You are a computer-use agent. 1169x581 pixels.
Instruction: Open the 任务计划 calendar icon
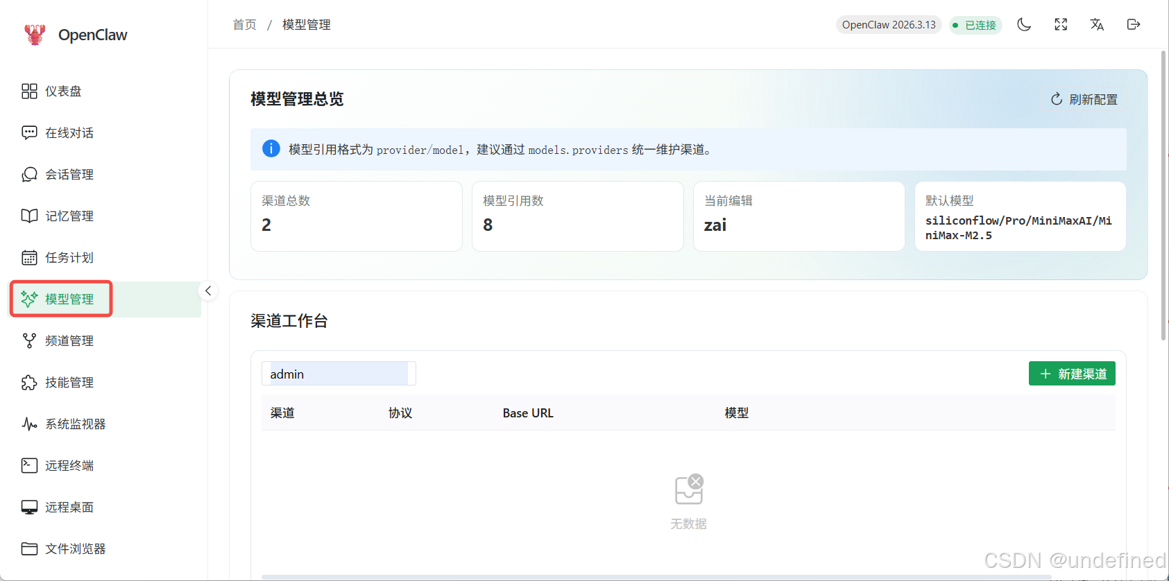pyautogui.click(x=29, y=257)
